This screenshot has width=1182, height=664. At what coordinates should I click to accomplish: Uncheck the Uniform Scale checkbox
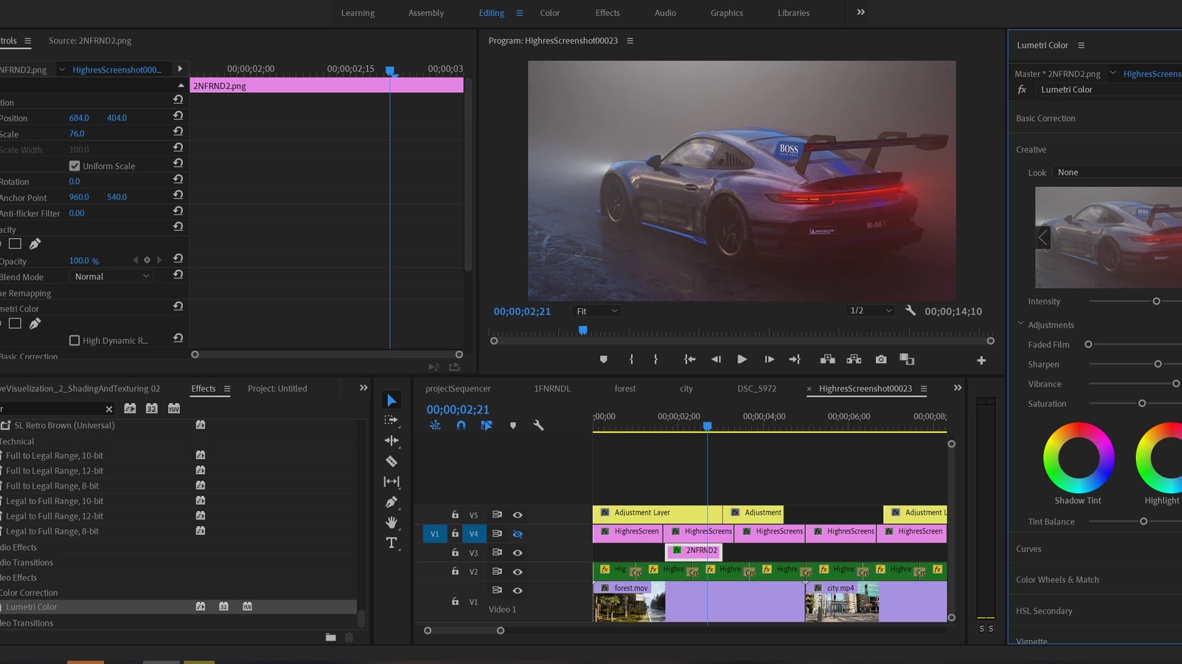(x=74, y=165)
